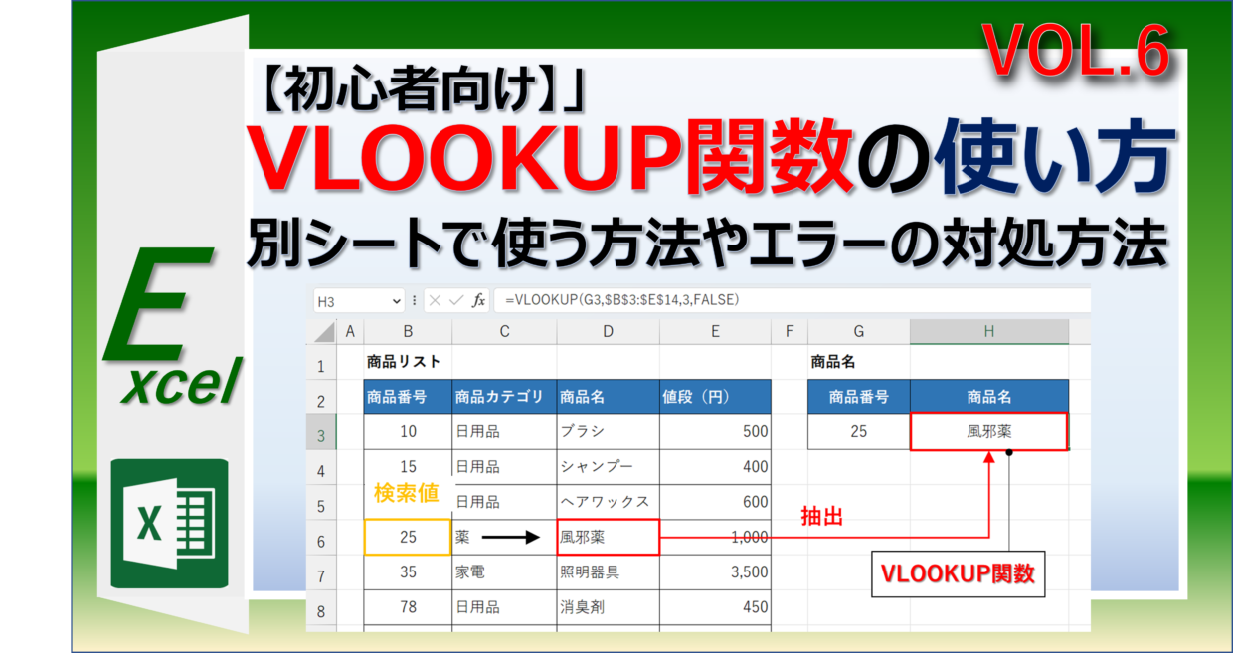Select column H header
The height and width of the screenshot is (653, 1233).
coord(989,332)
